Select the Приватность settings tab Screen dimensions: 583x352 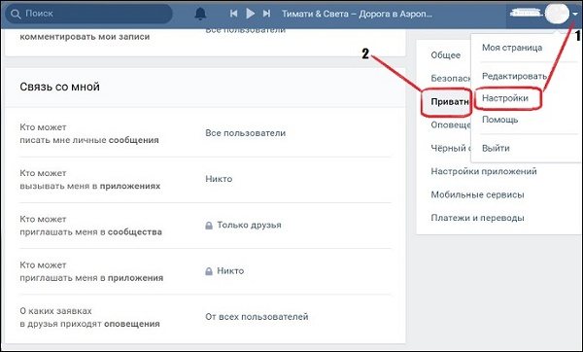tap(450, 101)
